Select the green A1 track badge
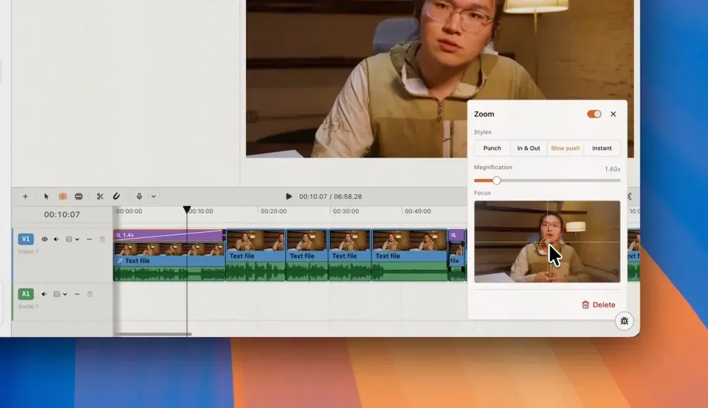Image resolution: width=708 pixels, height=408 pixels. (26, 294)
